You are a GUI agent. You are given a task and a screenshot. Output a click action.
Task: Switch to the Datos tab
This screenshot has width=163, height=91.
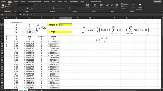pos(53,2)
